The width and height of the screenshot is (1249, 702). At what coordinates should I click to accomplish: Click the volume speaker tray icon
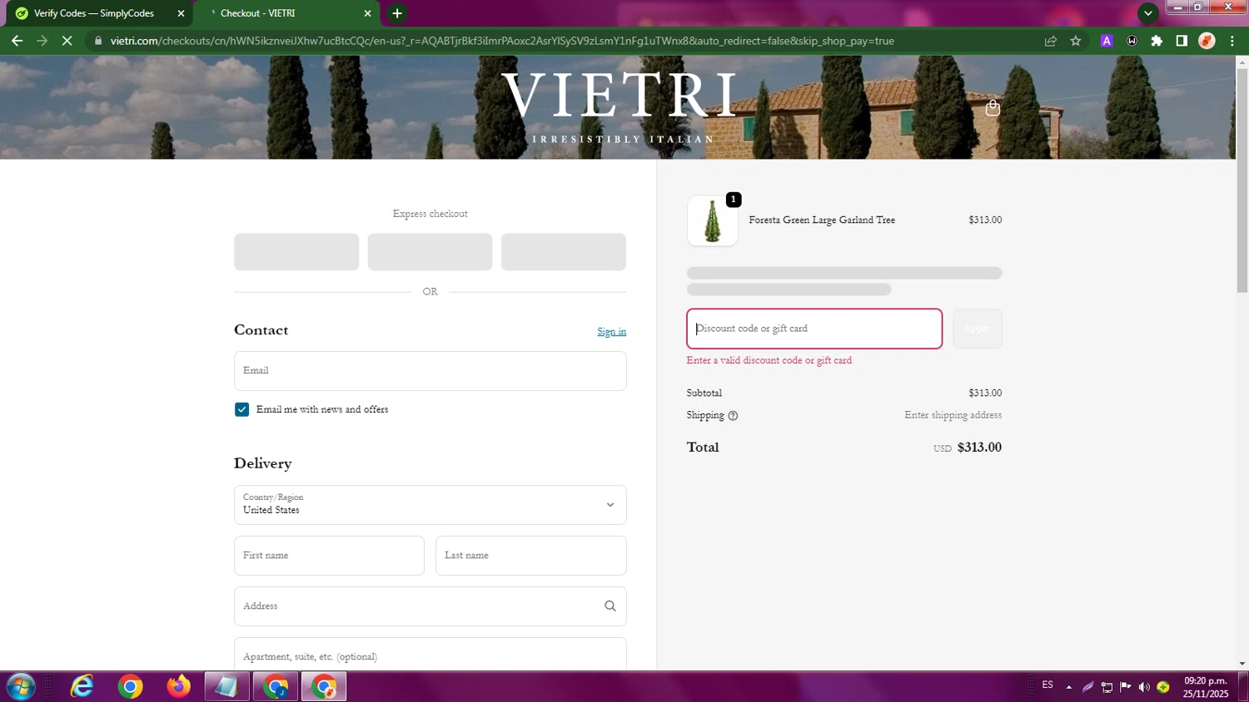tap(1144, 687)
